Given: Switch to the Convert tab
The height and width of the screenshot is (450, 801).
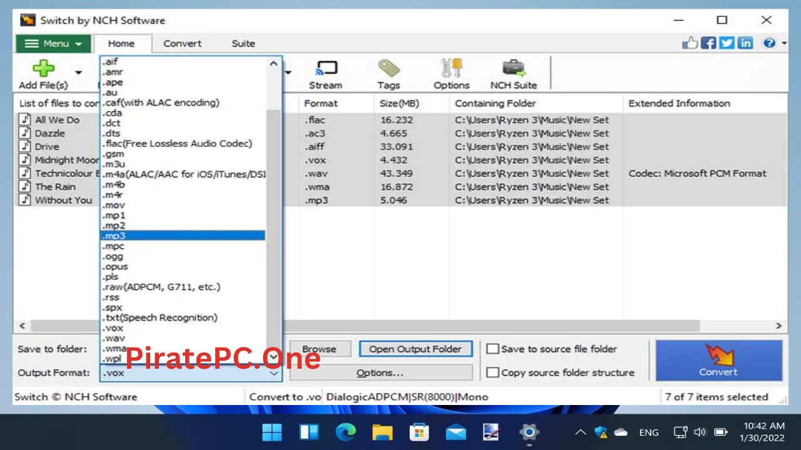Looking at the screenshot, I should pos(182,44).
